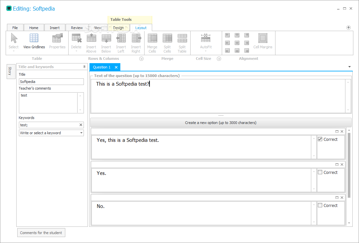
Task: Check Correct for the 'No.' option
Action: (320, 205)
